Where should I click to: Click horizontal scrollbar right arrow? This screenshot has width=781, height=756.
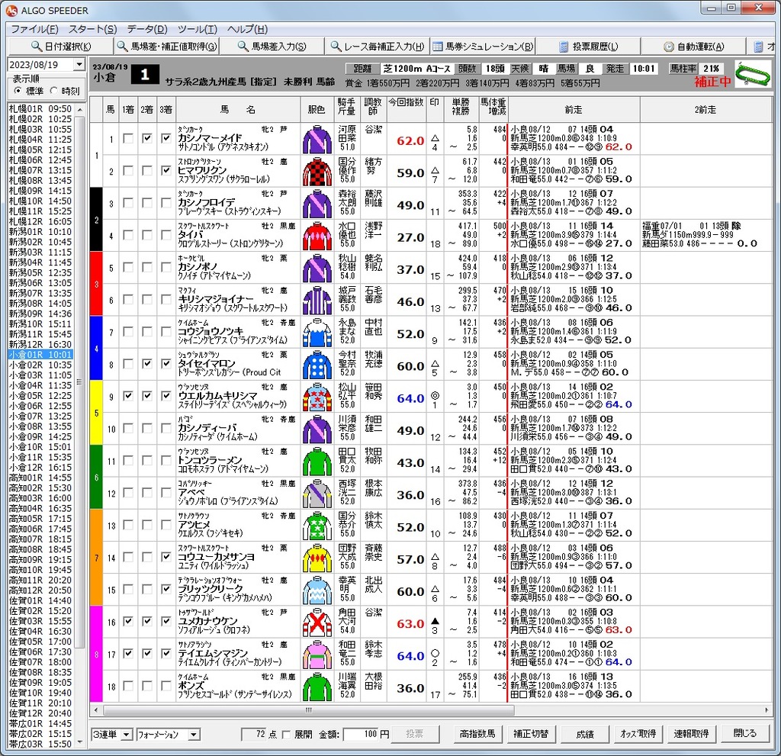point(767,709)
